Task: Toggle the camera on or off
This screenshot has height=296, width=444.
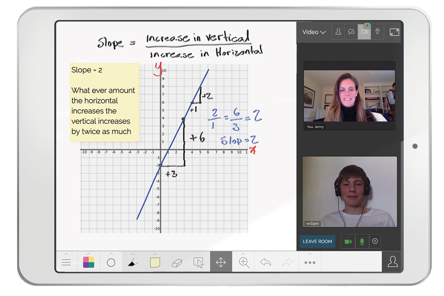Action: pyautogui.click(x=348, y=241)
